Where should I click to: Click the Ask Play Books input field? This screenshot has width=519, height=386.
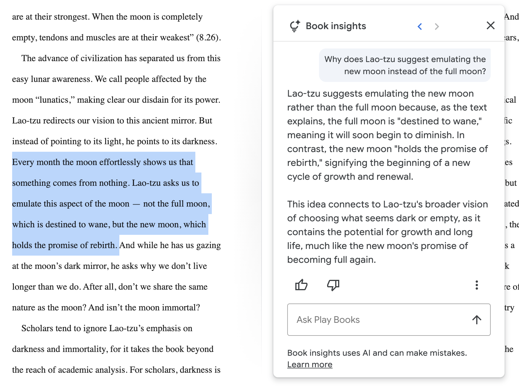click(389, 320)
